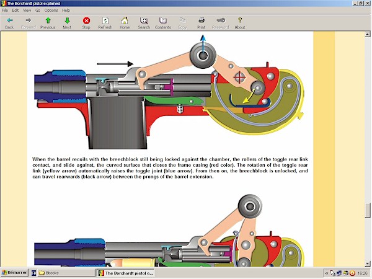The width and height of the screenshot is (372, 279).
Task: Click the title bar application icon
Action: click(x=3, y=3)
